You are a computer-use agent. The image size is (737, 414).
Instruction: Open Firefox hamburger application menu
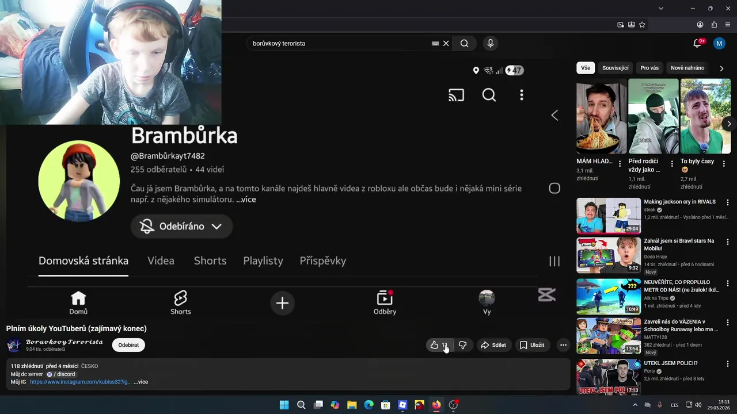(728, 25)
